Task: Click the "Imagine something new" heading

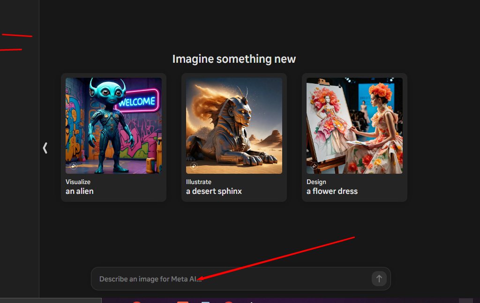Action: click(x=234, y=59)
